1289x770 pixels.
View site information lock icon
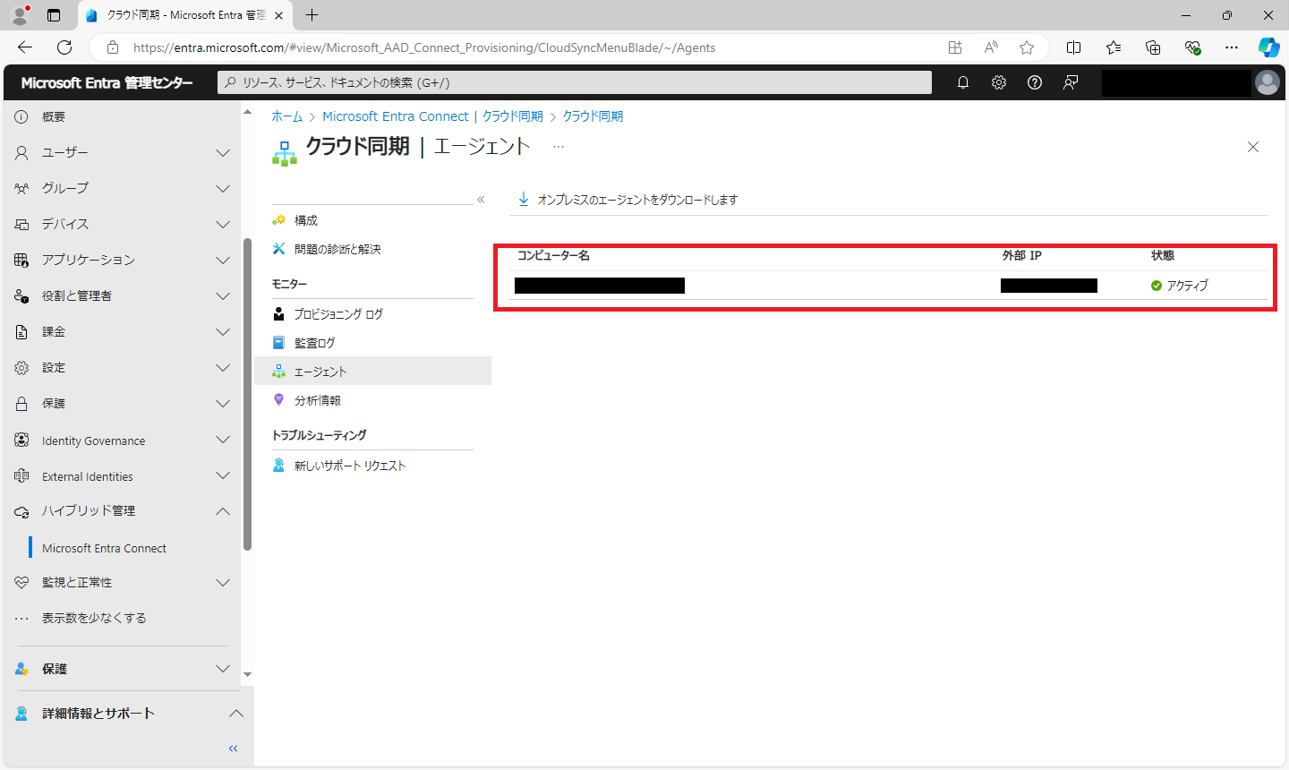[113, 47]
